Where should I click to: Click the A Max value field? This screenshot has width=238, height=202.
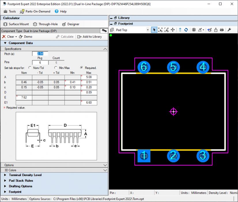pyautogui.click(x=89, y=77)
